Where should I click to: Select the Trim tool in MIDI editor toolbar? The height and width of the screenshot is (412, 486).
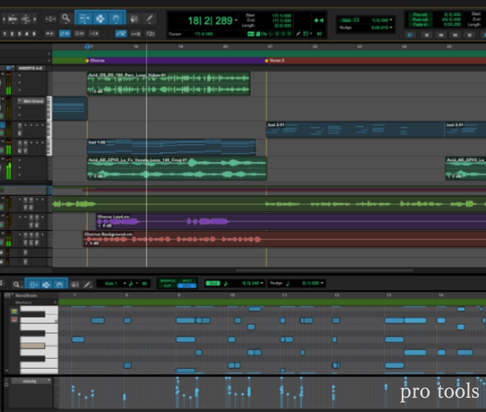pos(33,285)
